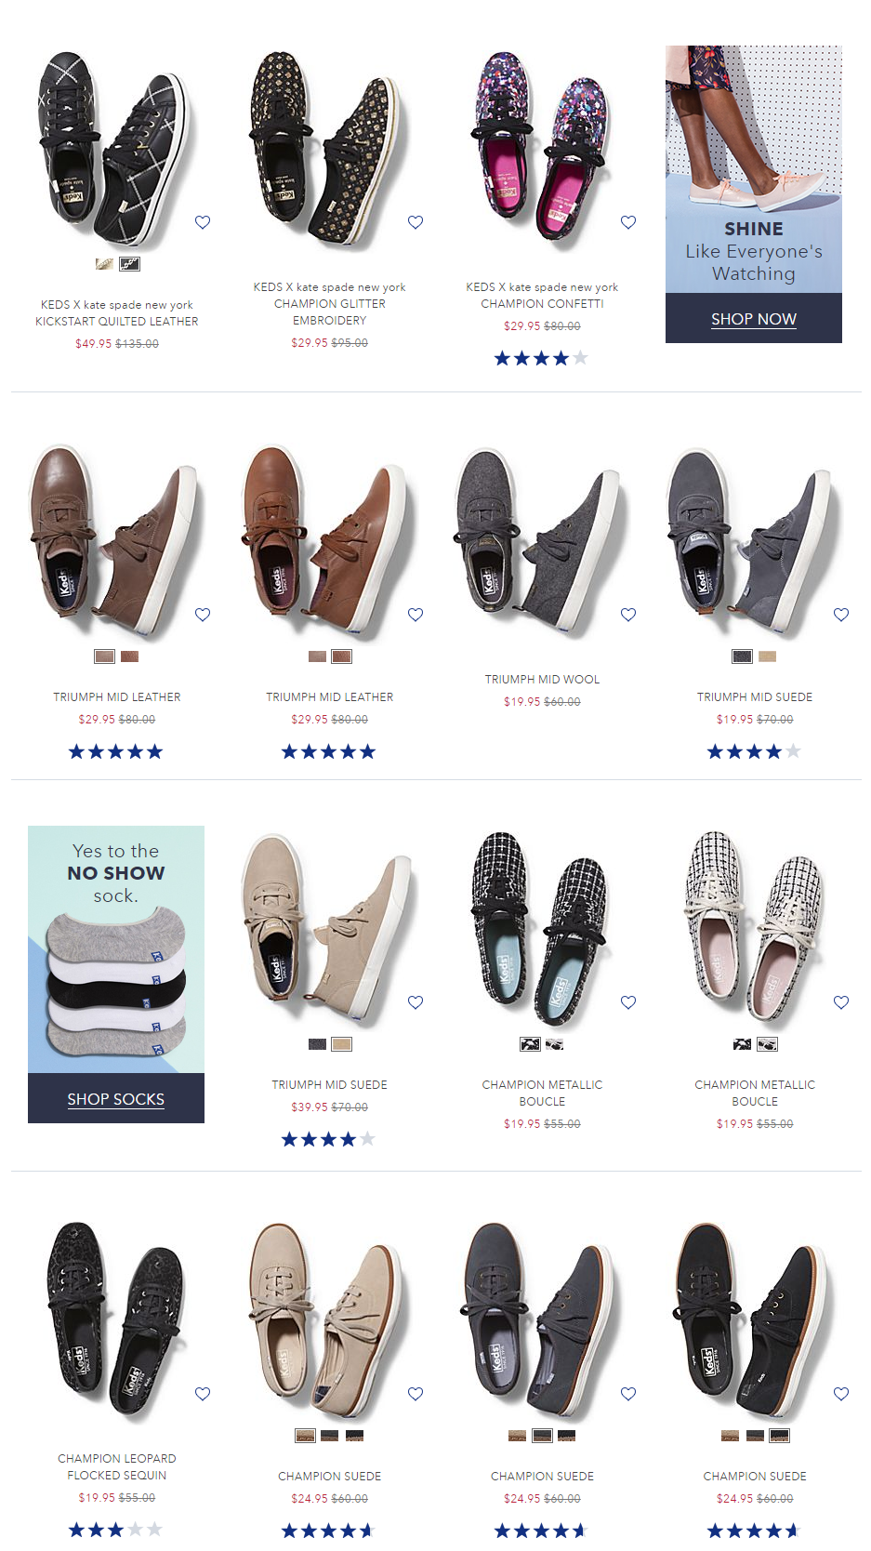871x1551 pixels.
Task: Select darker swatch under beige Triumph Mid Suede
Action: point(317,1044)
